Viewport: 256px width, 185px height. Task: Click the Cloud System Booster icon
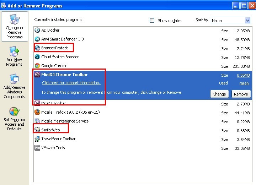(37, 57)
